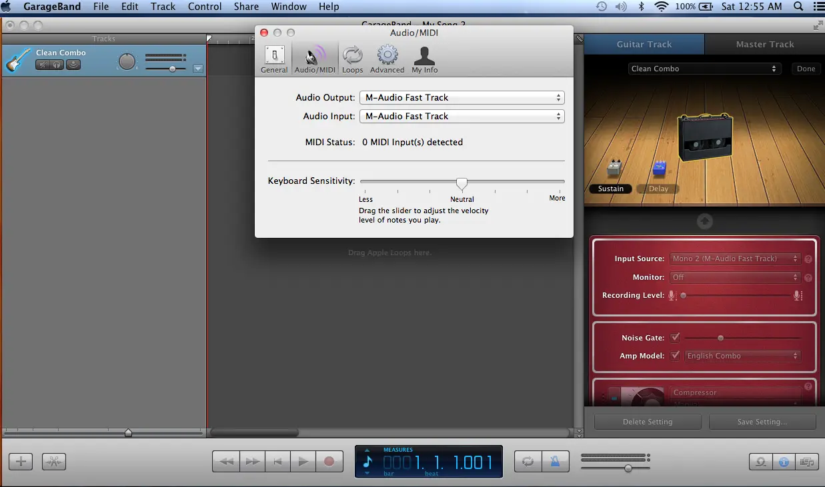Open the Loops preferences pane
The image size is (825, 487).
coord(352,59)
